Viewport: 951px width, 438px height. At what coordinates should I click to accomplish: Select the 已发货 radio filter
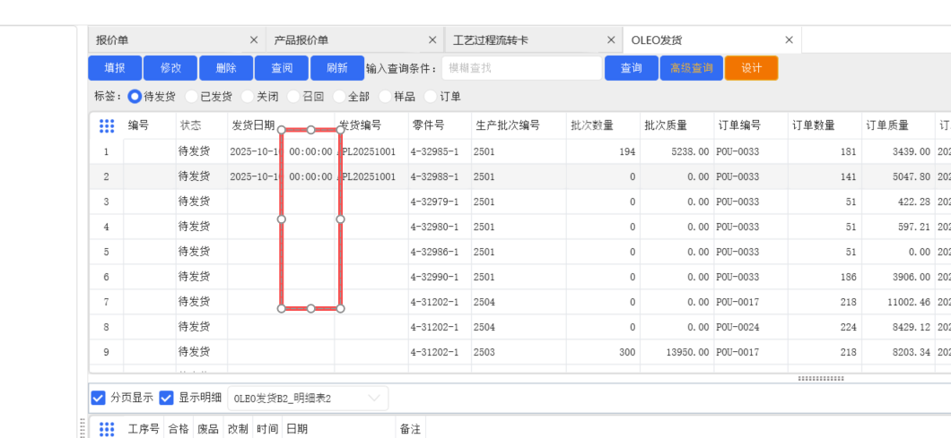coord(192,97)
